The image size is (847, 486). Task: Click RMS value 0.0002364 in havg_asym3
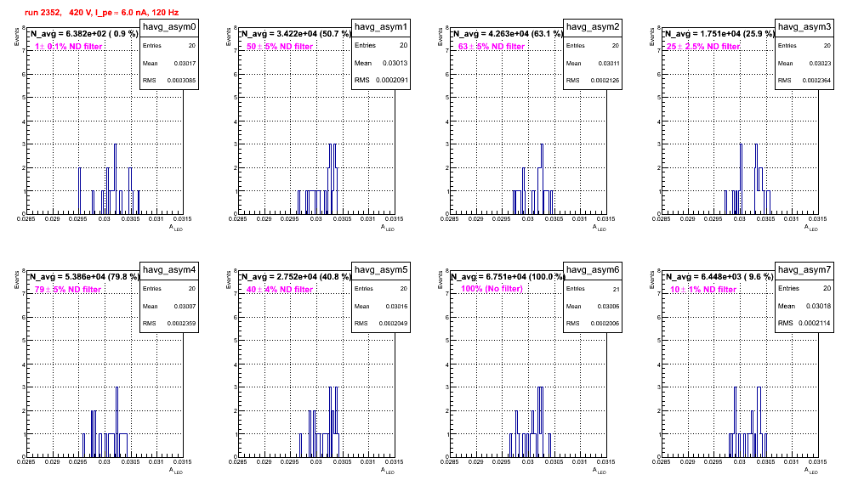pos(816,80)
